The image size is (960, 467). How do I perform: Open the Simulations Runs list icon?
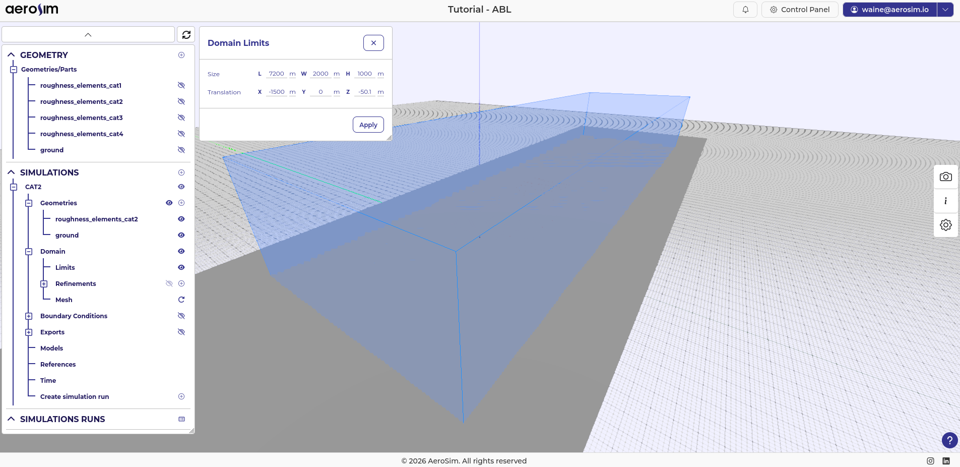coord(181,419)
